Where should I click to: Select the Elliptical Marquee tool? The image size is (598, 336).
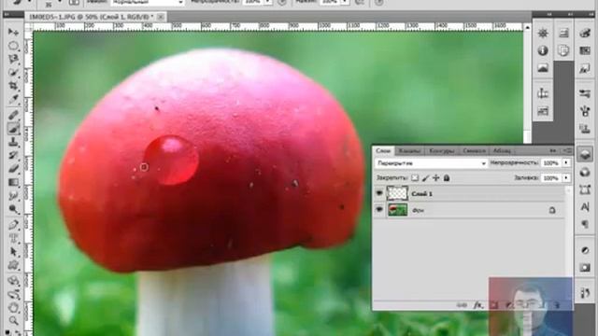pos(13,46)
